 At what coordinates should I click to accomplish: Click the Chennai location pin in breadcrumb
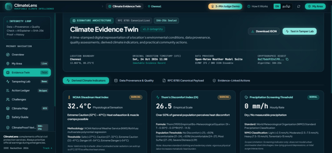(x=149, y=6)
